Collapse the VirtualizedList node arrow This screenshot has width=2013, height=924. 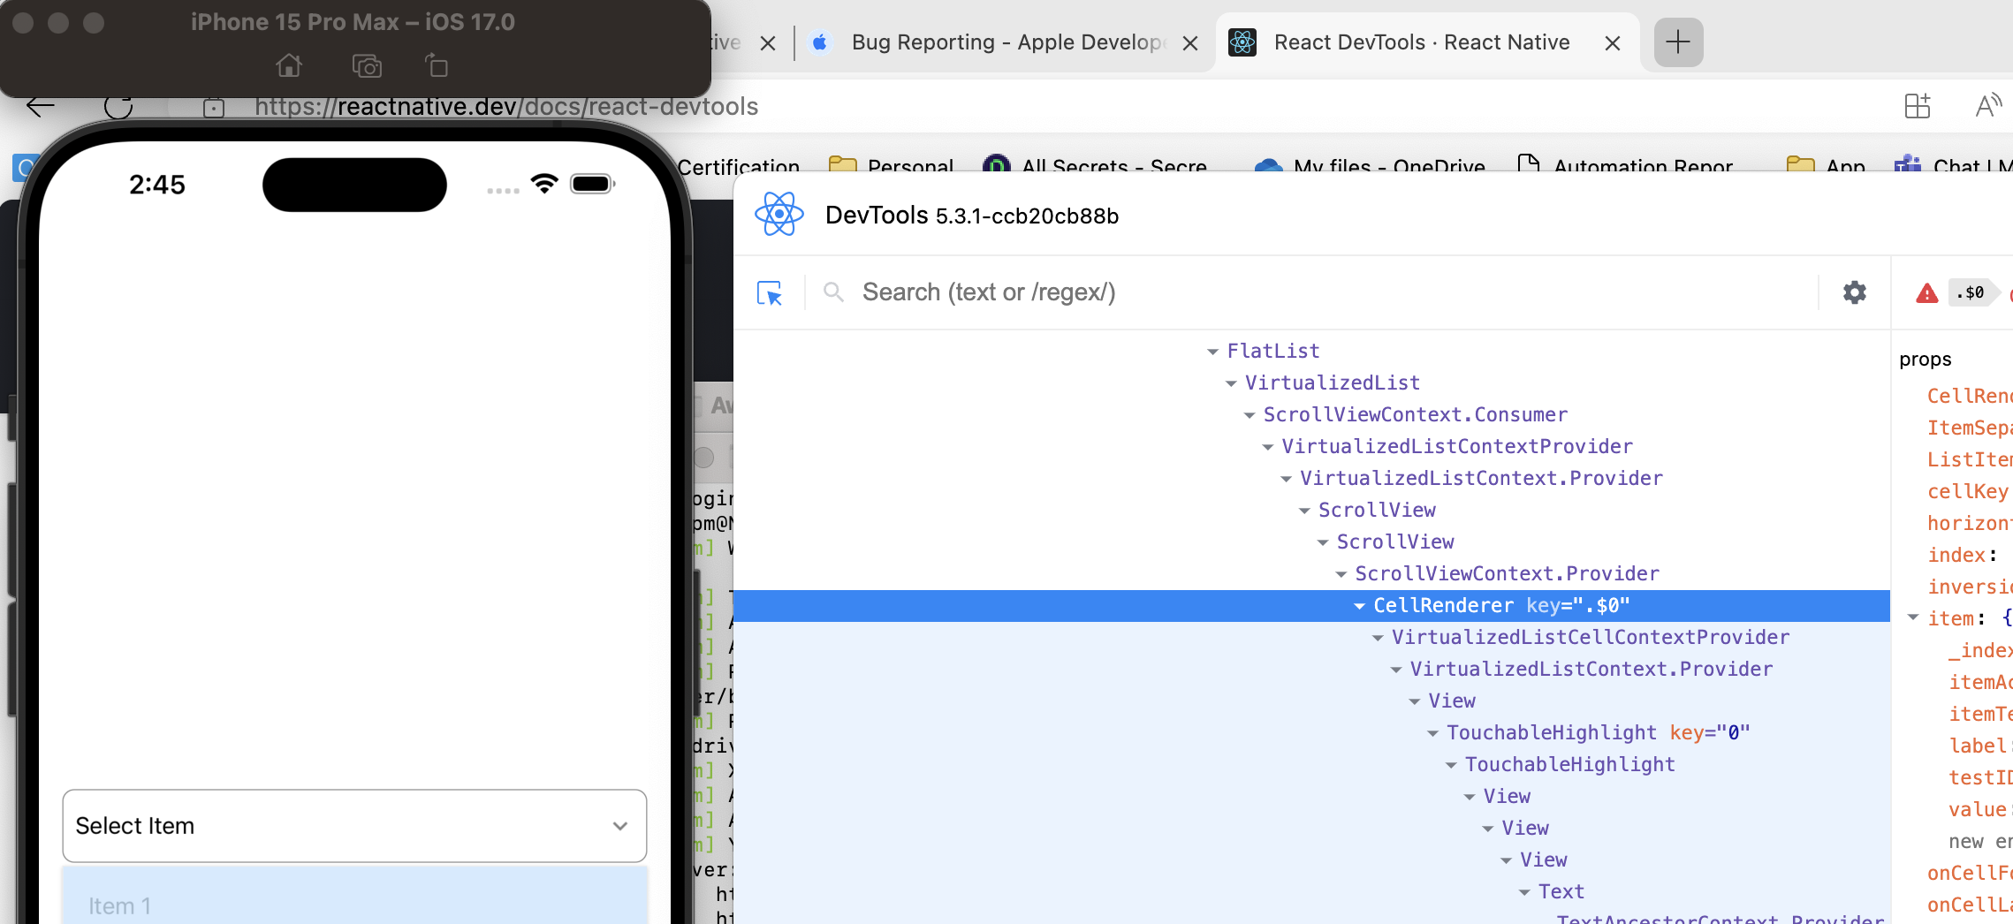(x=1231, y=383)
